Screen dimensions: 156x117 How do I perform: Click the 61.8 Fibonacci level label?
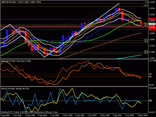point(146,53)
